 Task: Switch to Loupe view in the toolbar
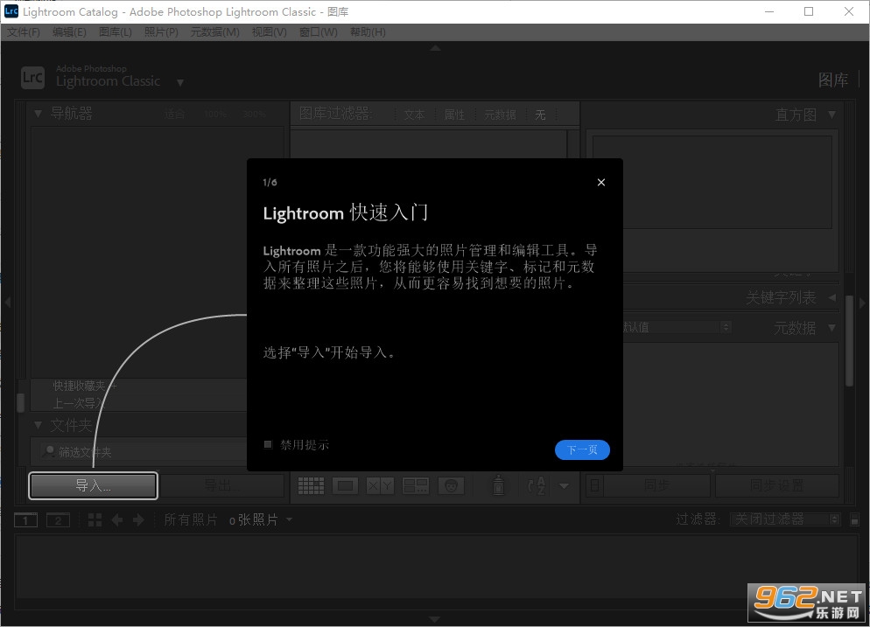pyautogui.click(x=345, y=485)
